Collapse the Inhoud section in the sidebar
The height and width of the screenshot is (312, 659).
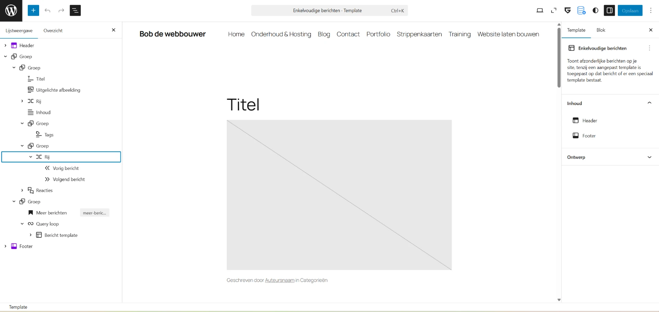coord(649,103)
